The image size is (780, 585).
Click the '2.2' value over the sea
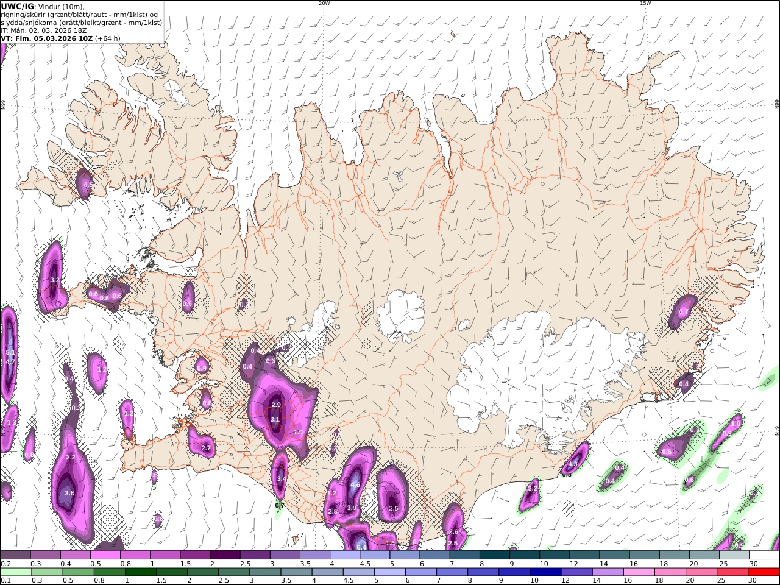click(70, 457)
